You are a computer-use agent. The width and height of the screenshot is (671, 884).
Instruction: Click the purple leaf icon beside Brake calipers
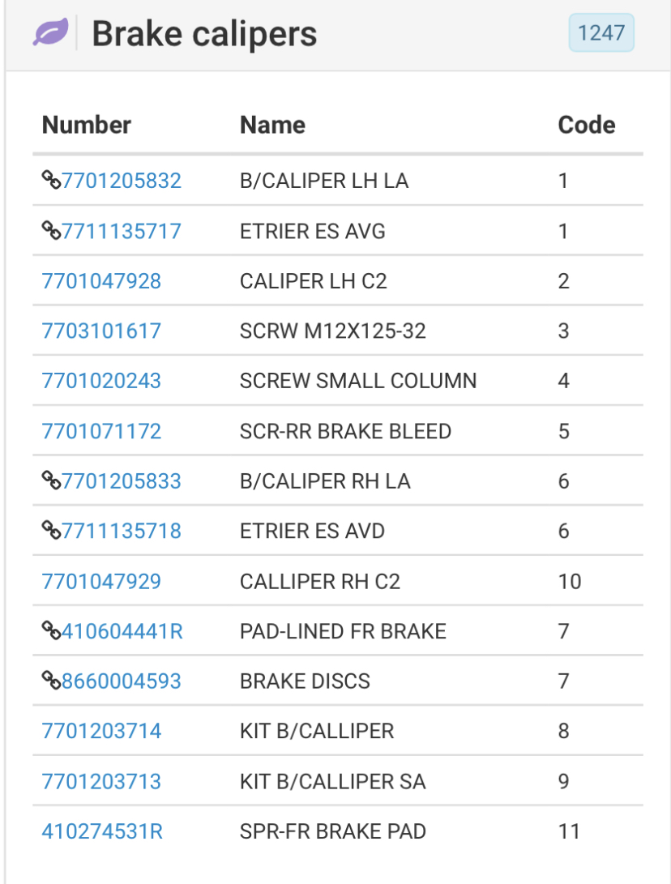click(x=51, y=32)
